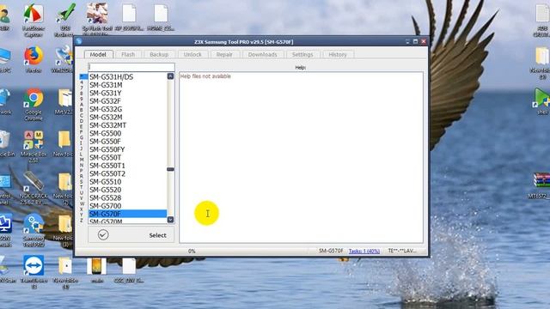
Task: Open the green shell shortcut on the desktop
Action: click(542, 101)
